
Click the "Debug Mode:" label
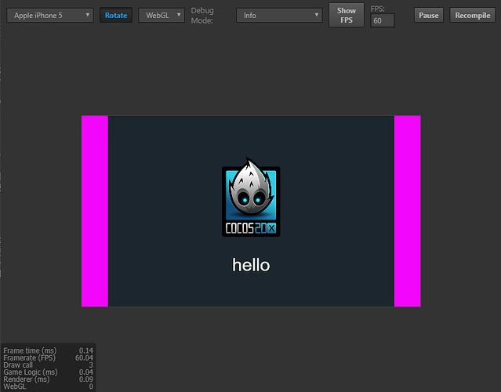coord(202,16)
